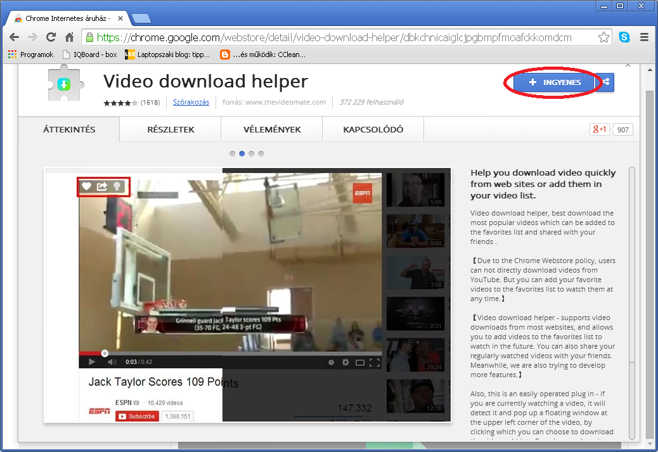Click the 907 plus-one count
This screenshot has height=452, width=658.
[x=623, y=130]
